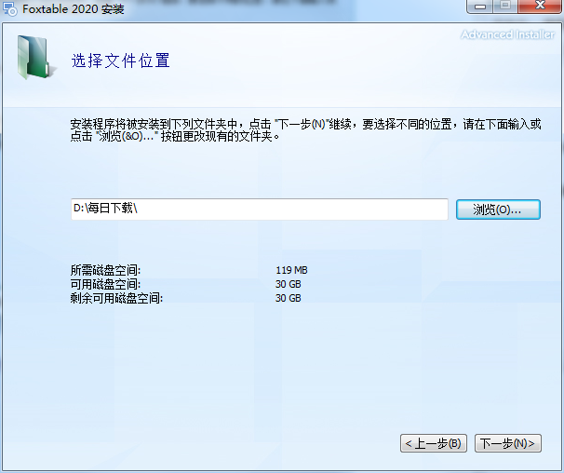Screen dimensions: 564x473
Task: Click the disabled maximize button
Action: [x=504, y=7]
